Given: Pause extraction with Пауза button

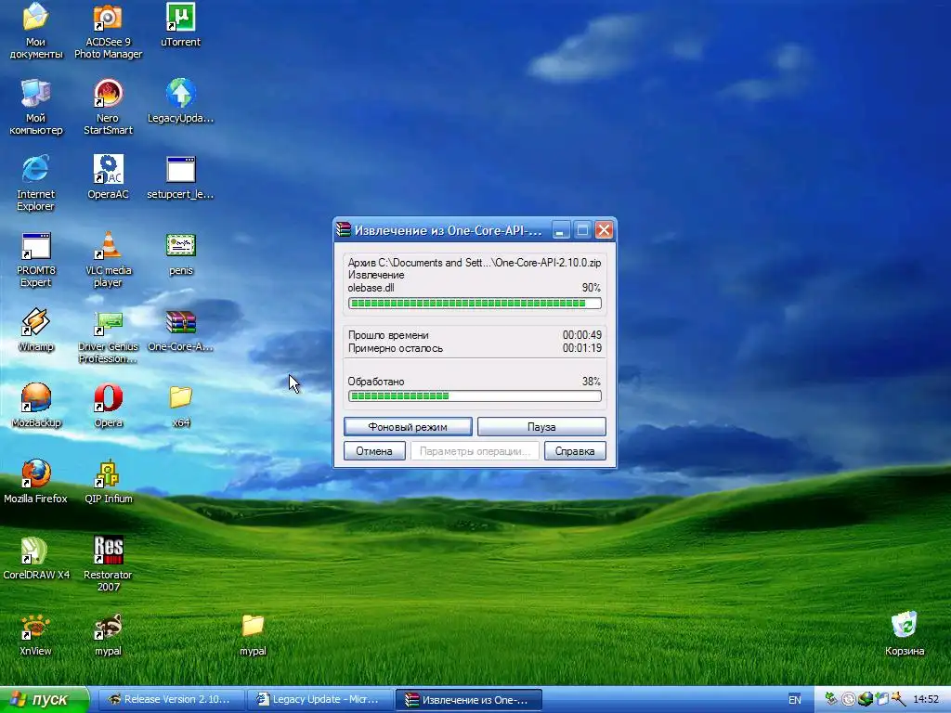Looking at the screenshot, I should pos(541,427).
